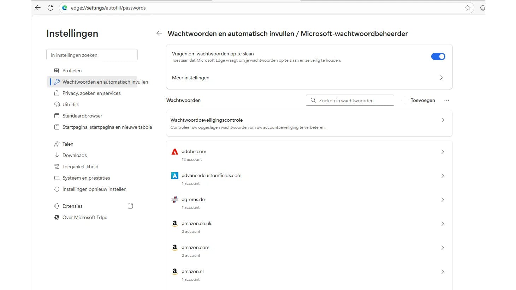This screenshot has height=290, width=516.
Task: Click the Talen language icon
Action: 57,144
